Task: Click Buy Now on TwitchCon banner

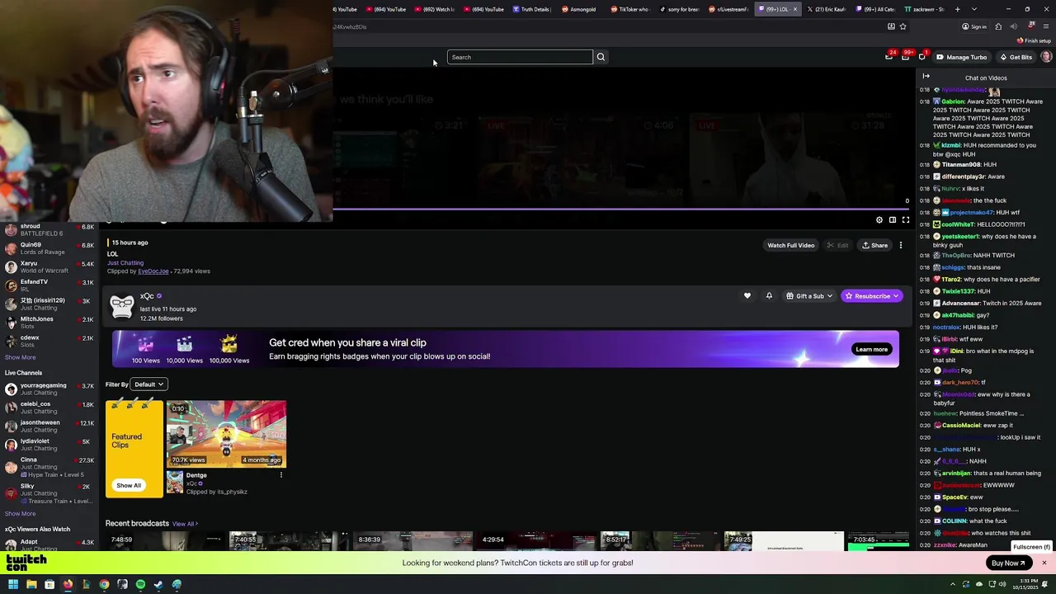Action: pos(1009,563)
